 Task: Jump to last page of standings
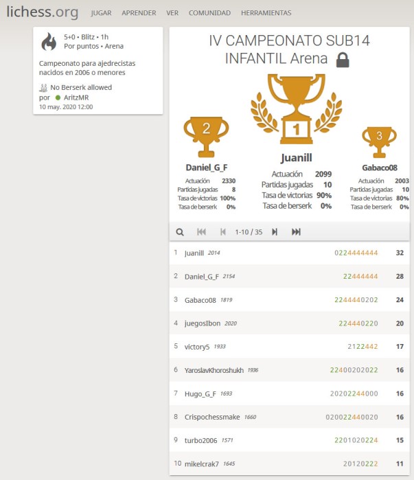tap(296, 232)
